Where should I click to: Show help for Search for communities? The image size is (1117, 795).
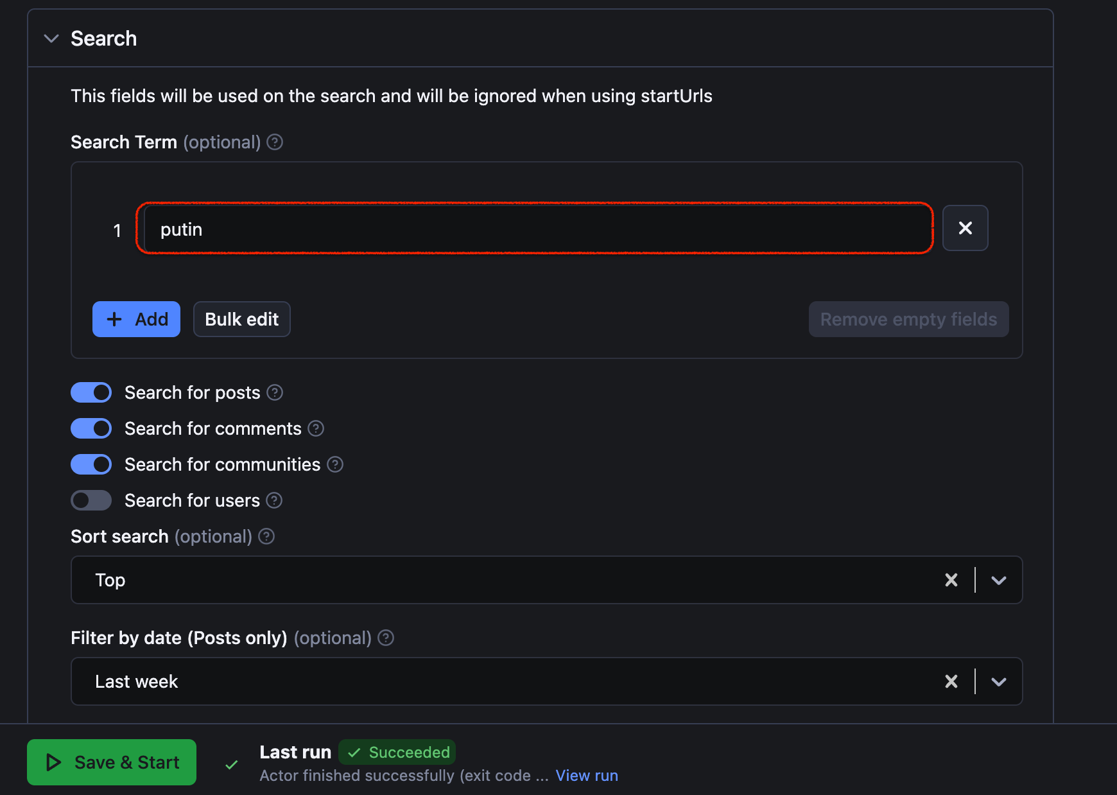pos(335,464)
